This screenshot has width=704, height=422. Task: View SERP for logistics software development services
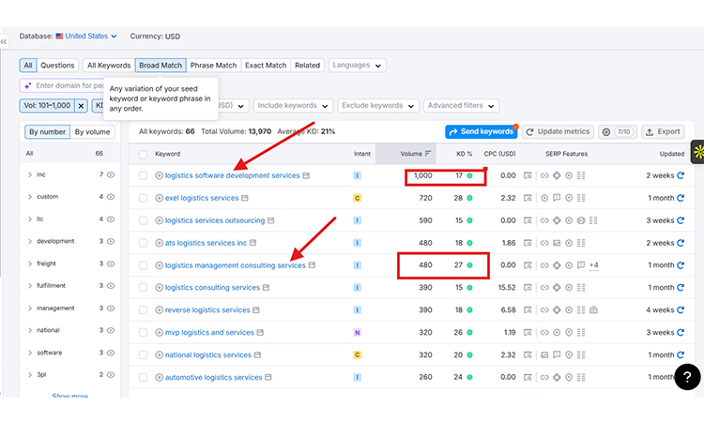click(528, 175)
